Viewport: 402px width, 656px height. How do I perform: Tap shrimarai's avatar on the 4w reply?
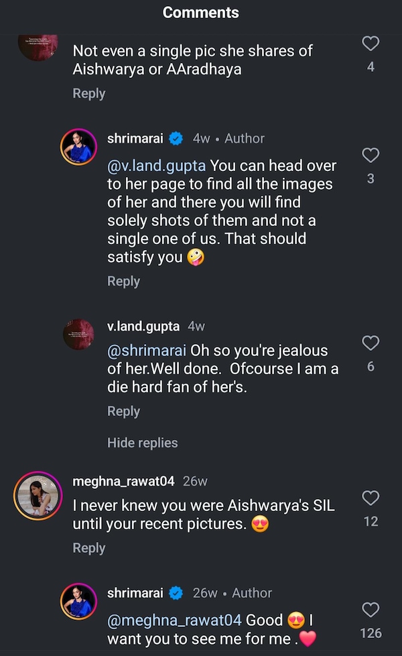point(80,147)
